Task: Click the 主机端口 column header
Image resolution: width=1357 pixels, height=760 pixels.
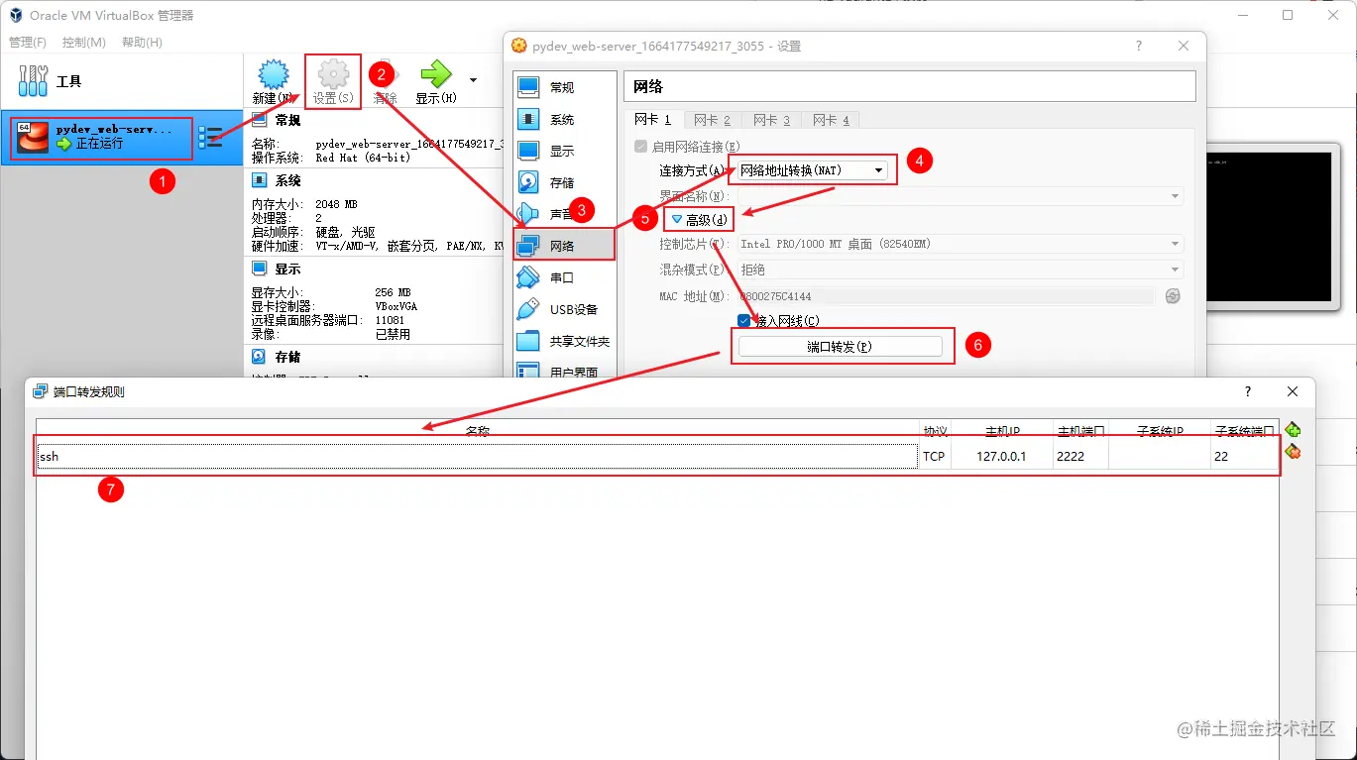Action: 1080,431
